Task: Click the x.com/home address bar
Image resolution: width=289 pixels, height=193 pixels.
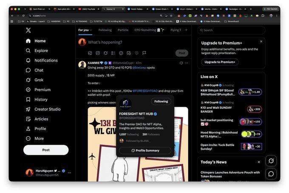Action: click(94, 16)
